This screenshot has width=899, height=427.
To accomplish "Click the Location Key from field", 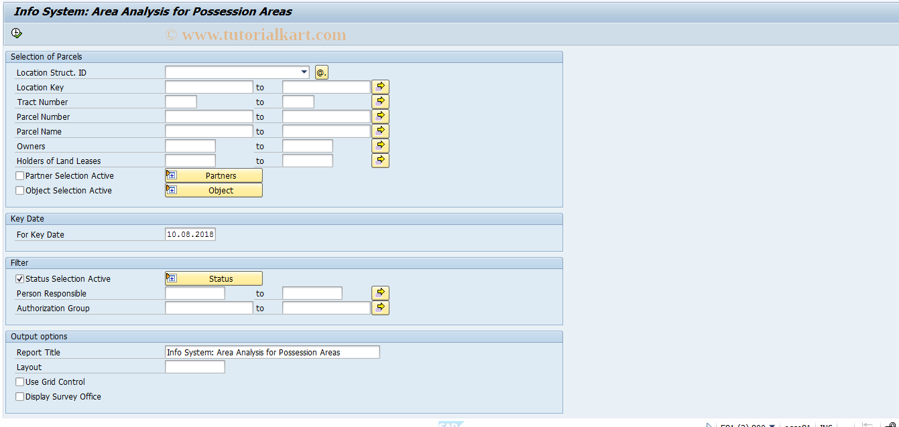I will [x=209, y=87].
